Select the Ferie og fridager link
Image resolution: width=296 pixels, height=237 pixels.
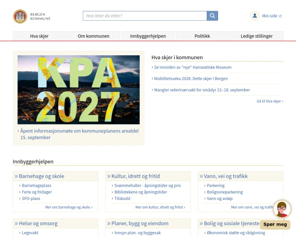(37, 192)
